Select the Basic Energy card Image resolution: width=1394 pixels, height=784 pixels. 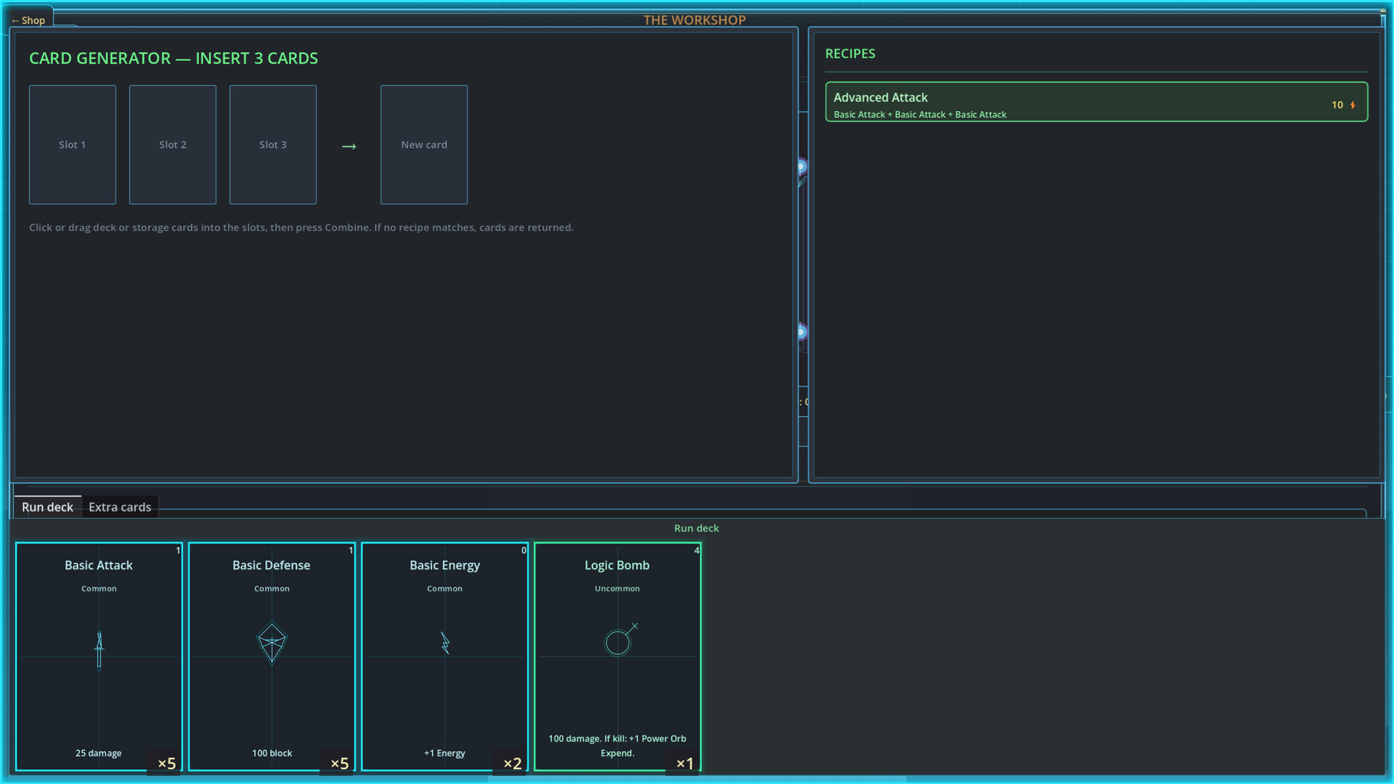(x=444, y=657)
